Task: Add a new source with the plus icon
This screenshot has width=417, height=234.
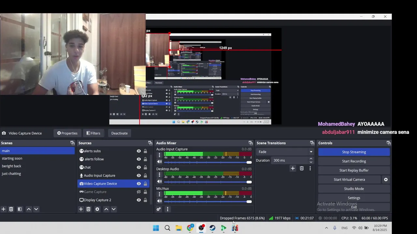Action: (x=81, y=209)
